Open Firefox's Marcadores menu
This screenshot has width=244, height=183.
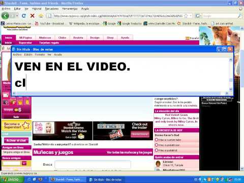(x=52, y=9)
